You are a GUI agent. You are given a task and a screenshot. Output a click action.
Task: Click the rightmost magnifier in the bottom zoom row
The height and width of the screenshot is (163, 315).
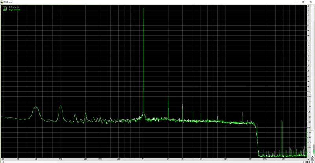(x=313, y=161)
